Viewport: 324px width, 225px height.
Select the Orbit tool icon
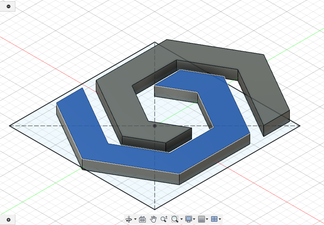(x=129, y=219)
